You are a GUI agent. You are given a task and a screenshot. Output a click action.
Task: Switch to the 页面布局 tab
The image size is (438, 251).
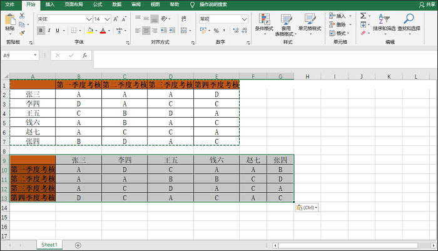point(74,4)
